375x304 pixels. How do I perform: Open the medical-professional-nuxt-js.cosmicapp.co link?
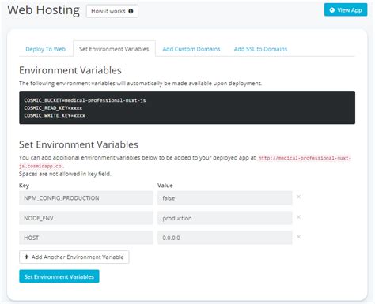185,162
